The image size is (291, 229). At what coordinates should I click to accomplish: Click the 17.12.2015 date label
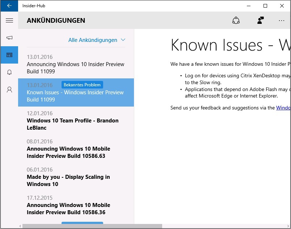click(x=40, y=198)
